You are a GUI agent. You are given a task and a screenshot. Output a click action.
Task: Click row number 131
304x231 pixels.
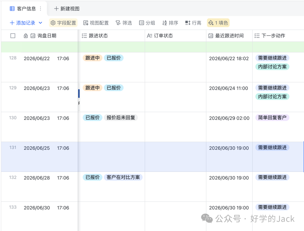[x=13, y=147]
